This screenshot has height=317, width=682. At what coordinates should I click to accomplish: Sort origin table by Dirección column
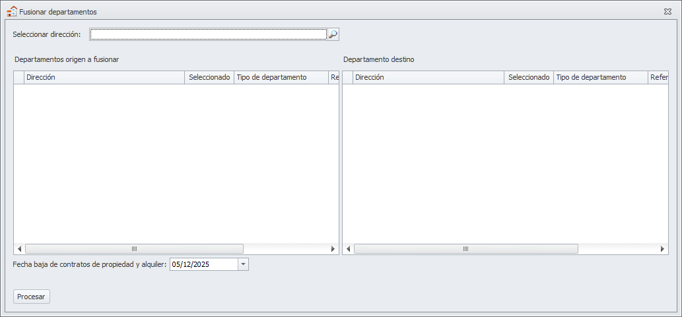tap(104, 77)
